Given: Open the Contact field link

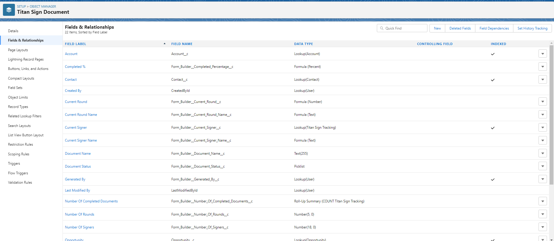Looking at the screenshot, I should [x=71, y=80].
